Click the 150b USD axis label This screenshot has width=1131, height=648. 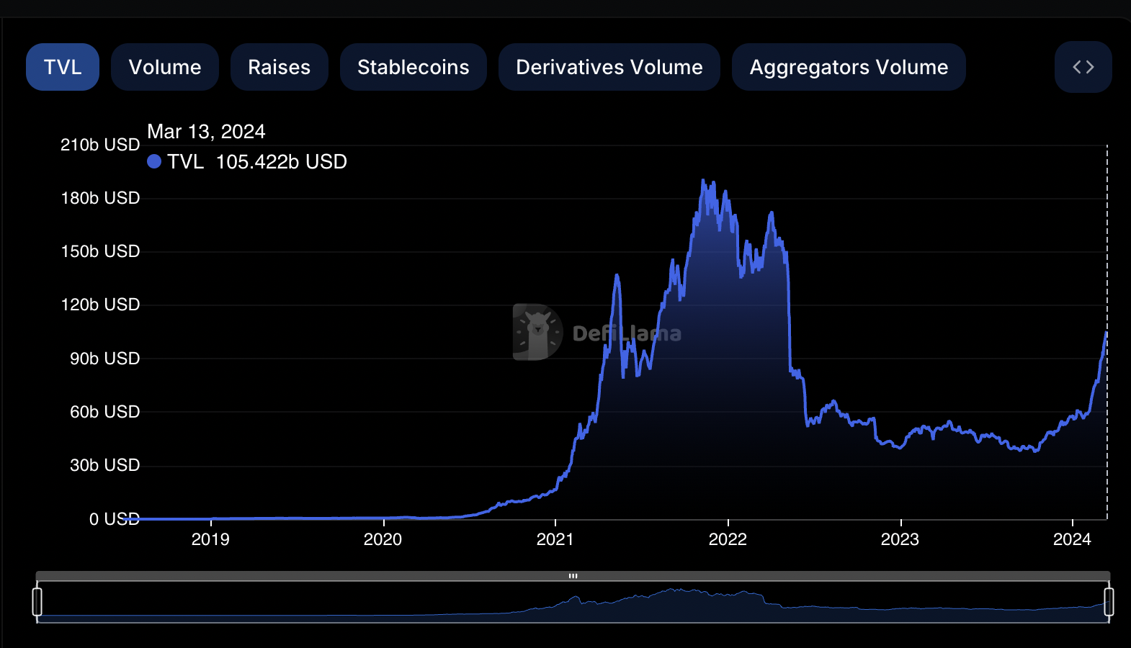point(100,251)
